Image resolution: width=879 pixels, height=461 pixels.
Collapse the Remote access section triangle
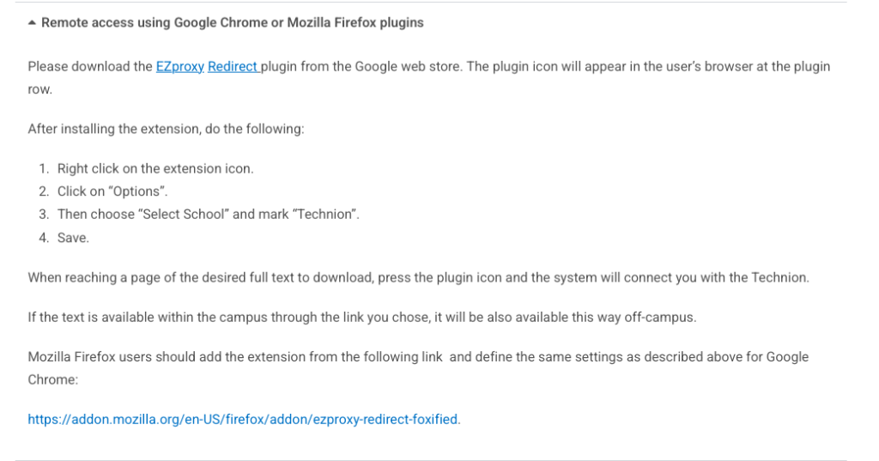tap(32, 23)
